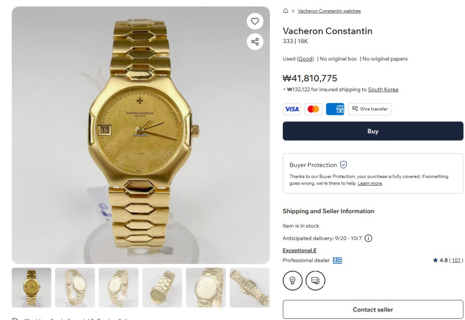465x320 pixels.
Task: Select the Mastercard payment icon
Action: click(313, 109)
